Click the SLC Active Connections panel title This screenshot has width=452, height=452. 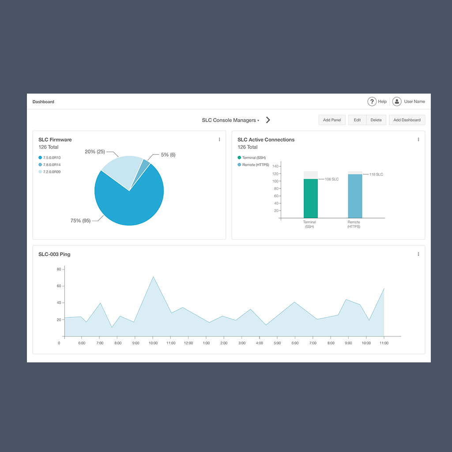[266, 139]
